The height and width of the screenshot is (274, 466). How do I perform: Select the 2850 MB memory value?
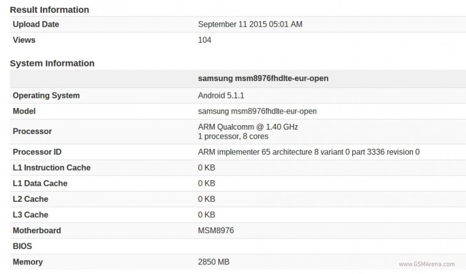[214, 262]
